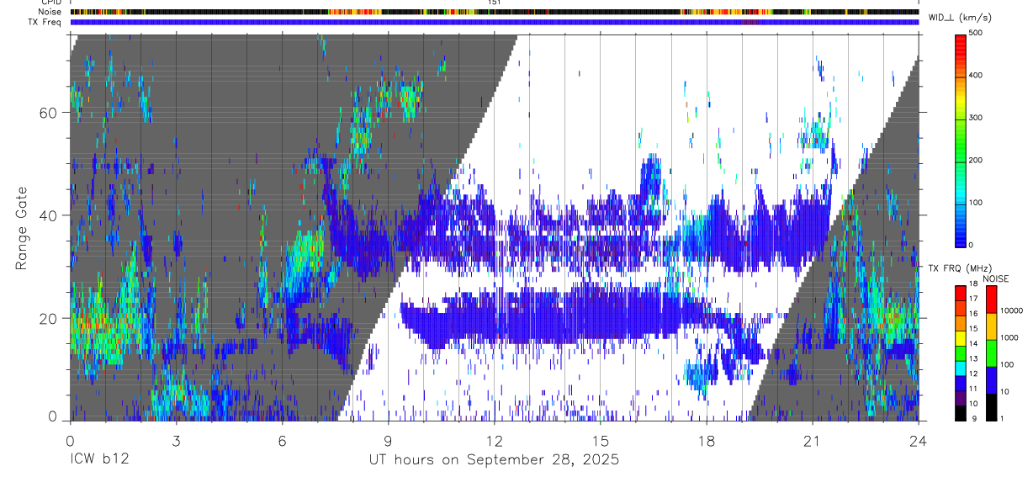Click 'UT hours on September 28, 2025' label
This screenshot has width=1033, height=477.
[x=494, y=460]
